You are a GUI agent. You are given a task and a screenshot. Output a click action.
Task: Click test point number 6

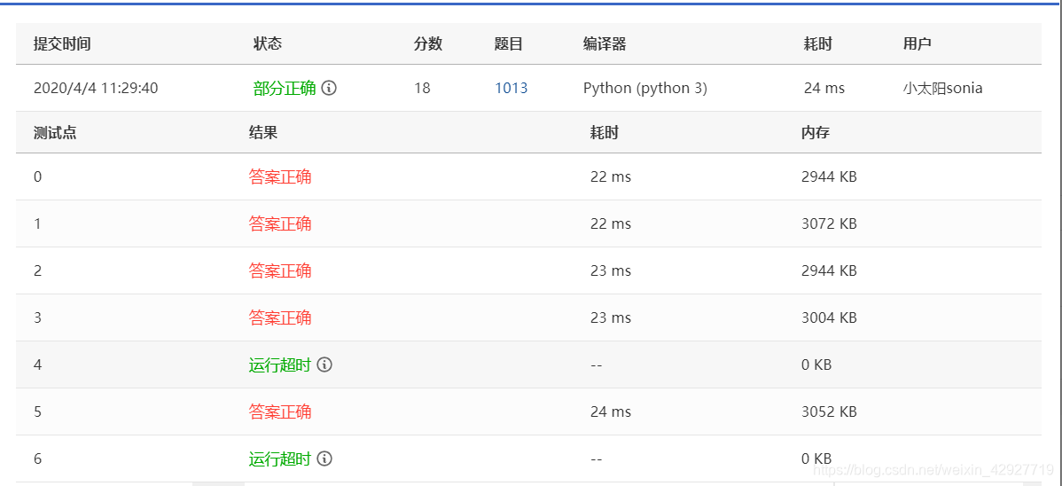pyautogui.click(x=38, y=459)
